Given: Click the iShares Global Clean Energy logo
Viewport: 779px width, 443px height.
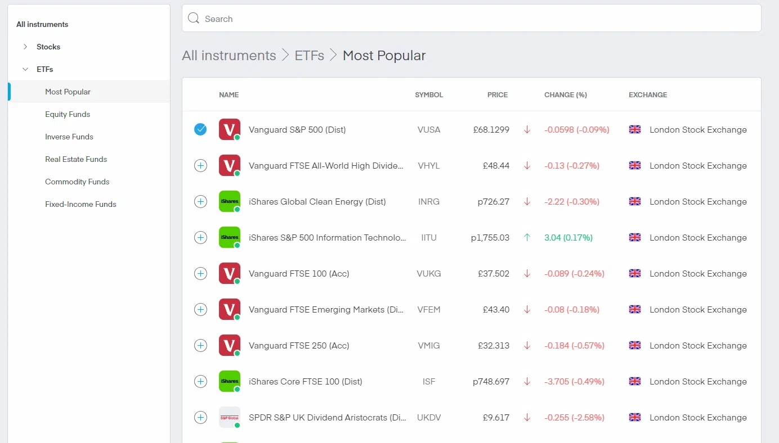Looking at the screenshot, I should pyautogui.click(x=230, y=201).
